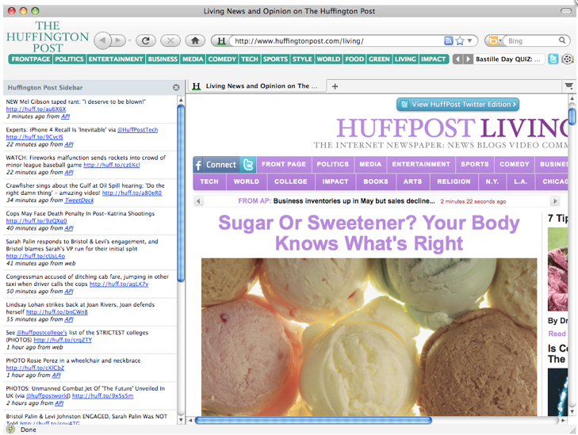Click the RSS feed icon in the address bar

(448, 41)
